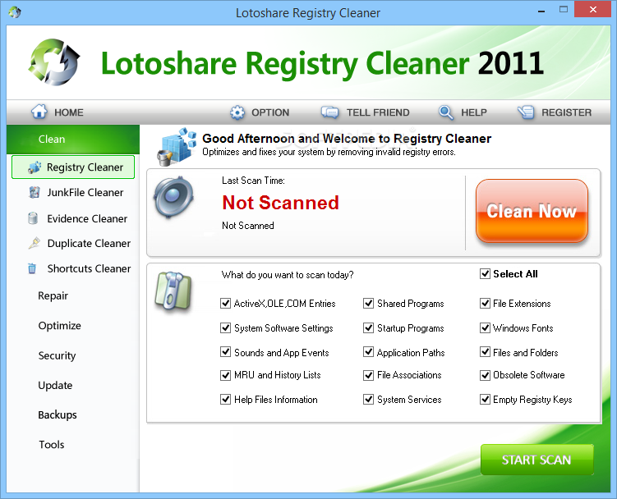The image size is (617, 499).
Task: Toggle Sounds and App Events checkbox
Action: 225,352
